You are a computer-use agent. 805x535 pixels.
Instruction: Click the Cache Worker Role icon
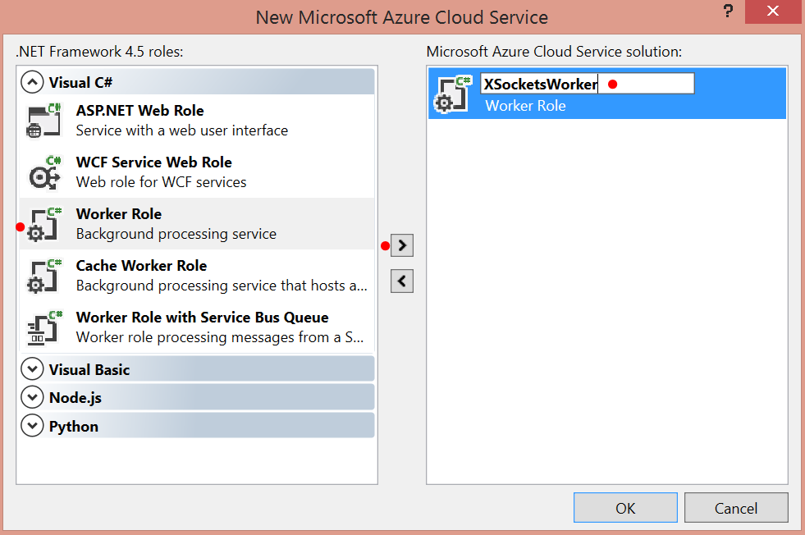(44, 277)
